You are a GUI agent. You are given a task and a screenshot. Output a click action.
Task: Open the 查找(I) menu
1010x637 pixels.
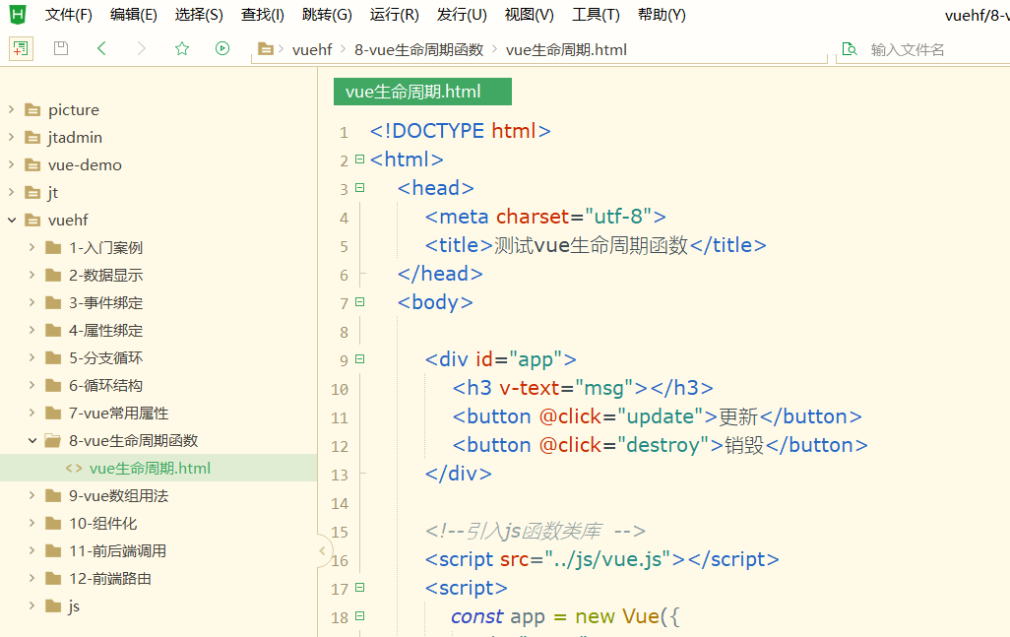263,15
